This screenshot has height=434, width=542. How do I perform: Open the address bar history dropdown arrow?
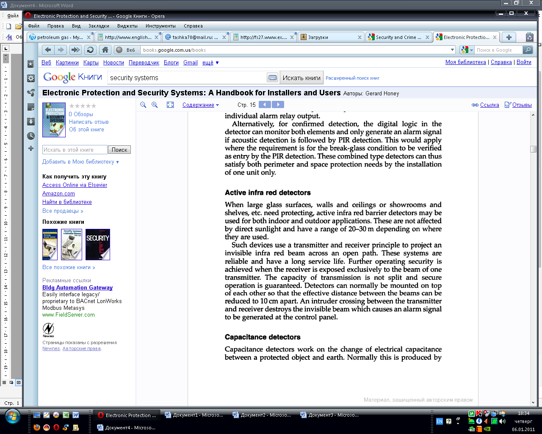(x=452, y=50)
